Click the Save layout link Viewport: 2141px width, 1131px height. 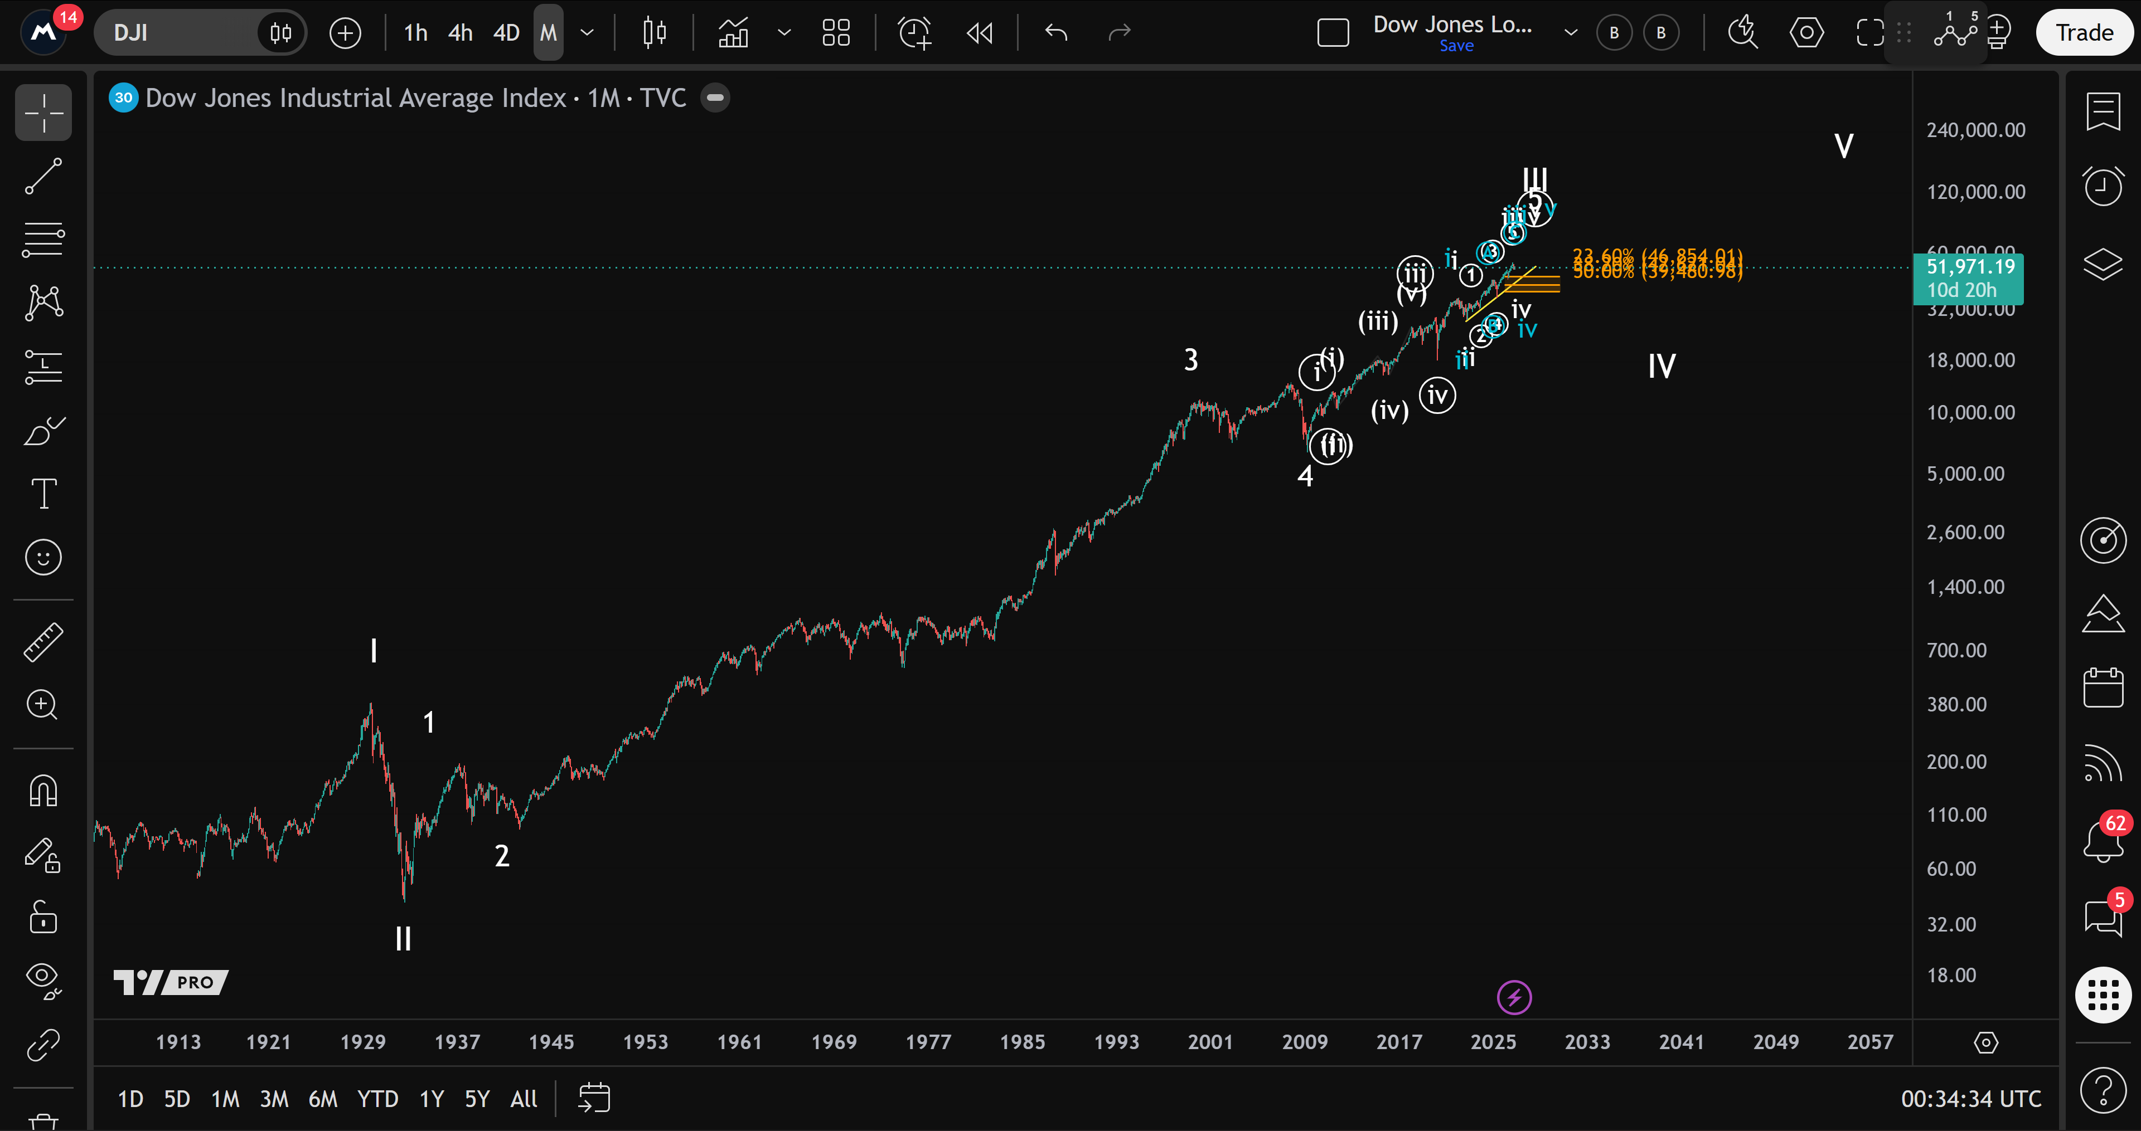1456,46
